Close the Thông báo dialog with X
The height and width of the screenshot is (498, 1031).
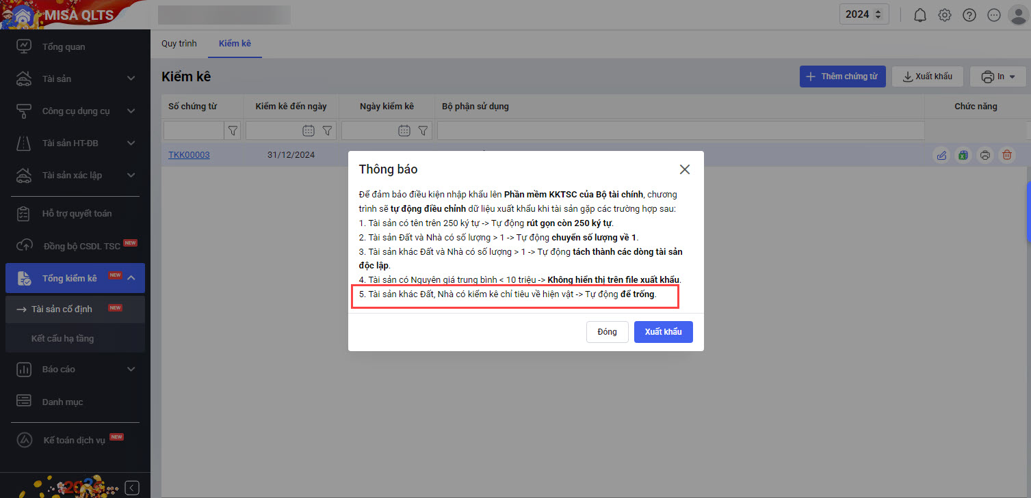coord(684,169)
